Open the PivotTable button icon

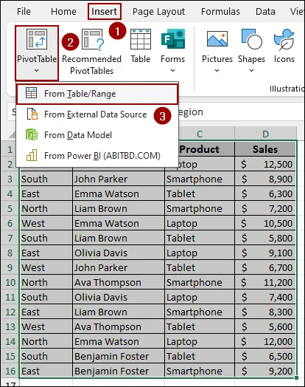tap(37, 39)
